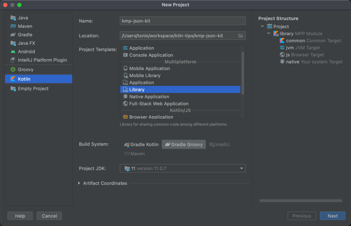
Task: Pick Maven as the build system
Action: (x=134, y=154)
